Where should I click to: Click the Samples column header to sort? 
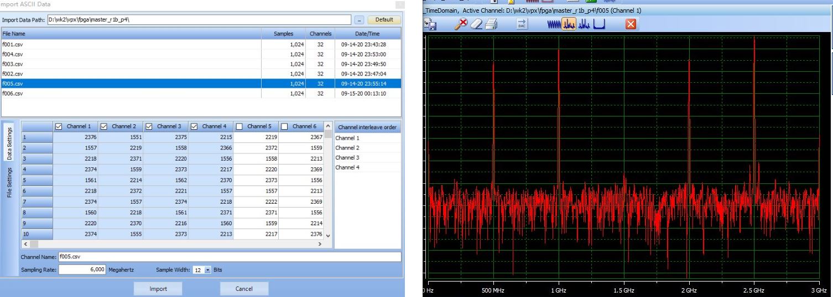283,34
